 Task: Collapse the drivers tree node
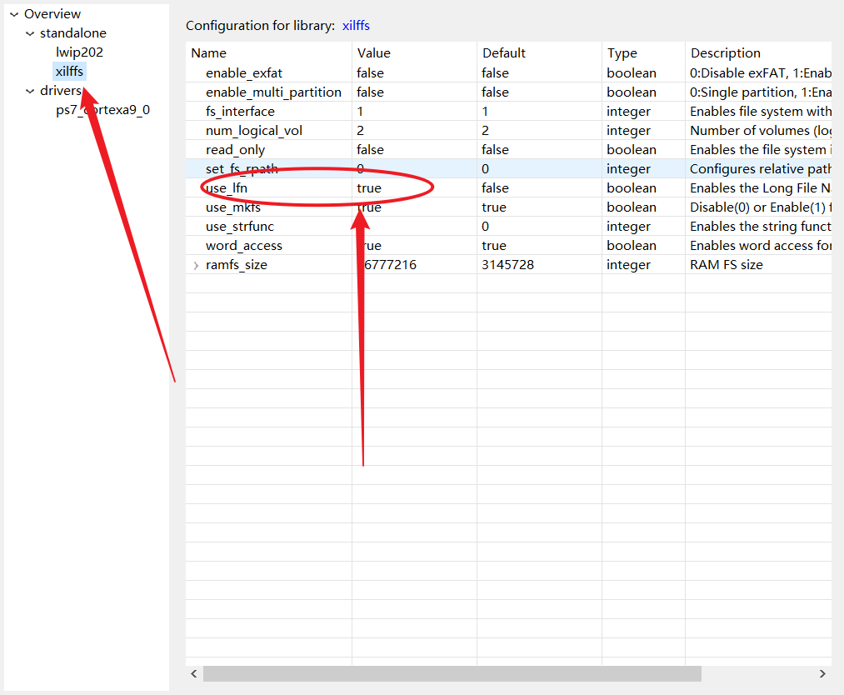pyautogui.click(x=30, y=91)
